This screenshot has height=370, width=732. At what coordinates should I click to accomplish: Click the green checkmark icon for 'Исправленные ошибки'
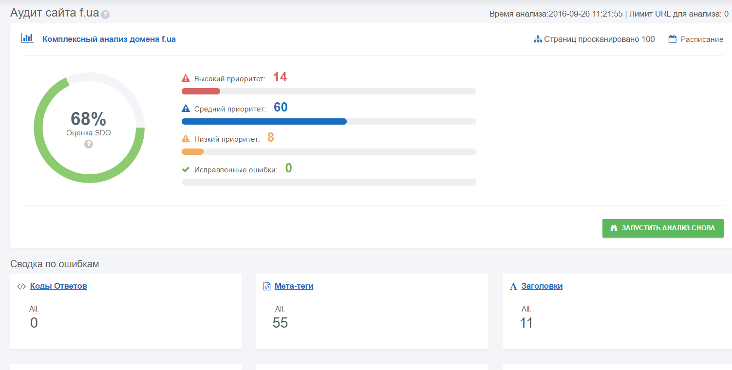(186, 169)
